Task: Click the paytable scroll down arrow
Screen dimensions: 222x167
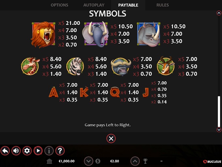Action: click(x=219, y=129)
